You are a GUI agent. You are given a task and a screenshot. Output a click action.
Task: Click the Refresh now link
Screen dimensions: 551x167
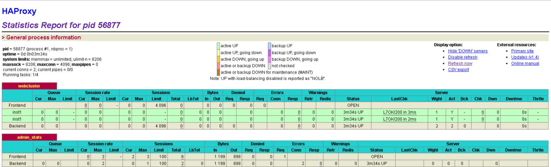pos(460,63)
